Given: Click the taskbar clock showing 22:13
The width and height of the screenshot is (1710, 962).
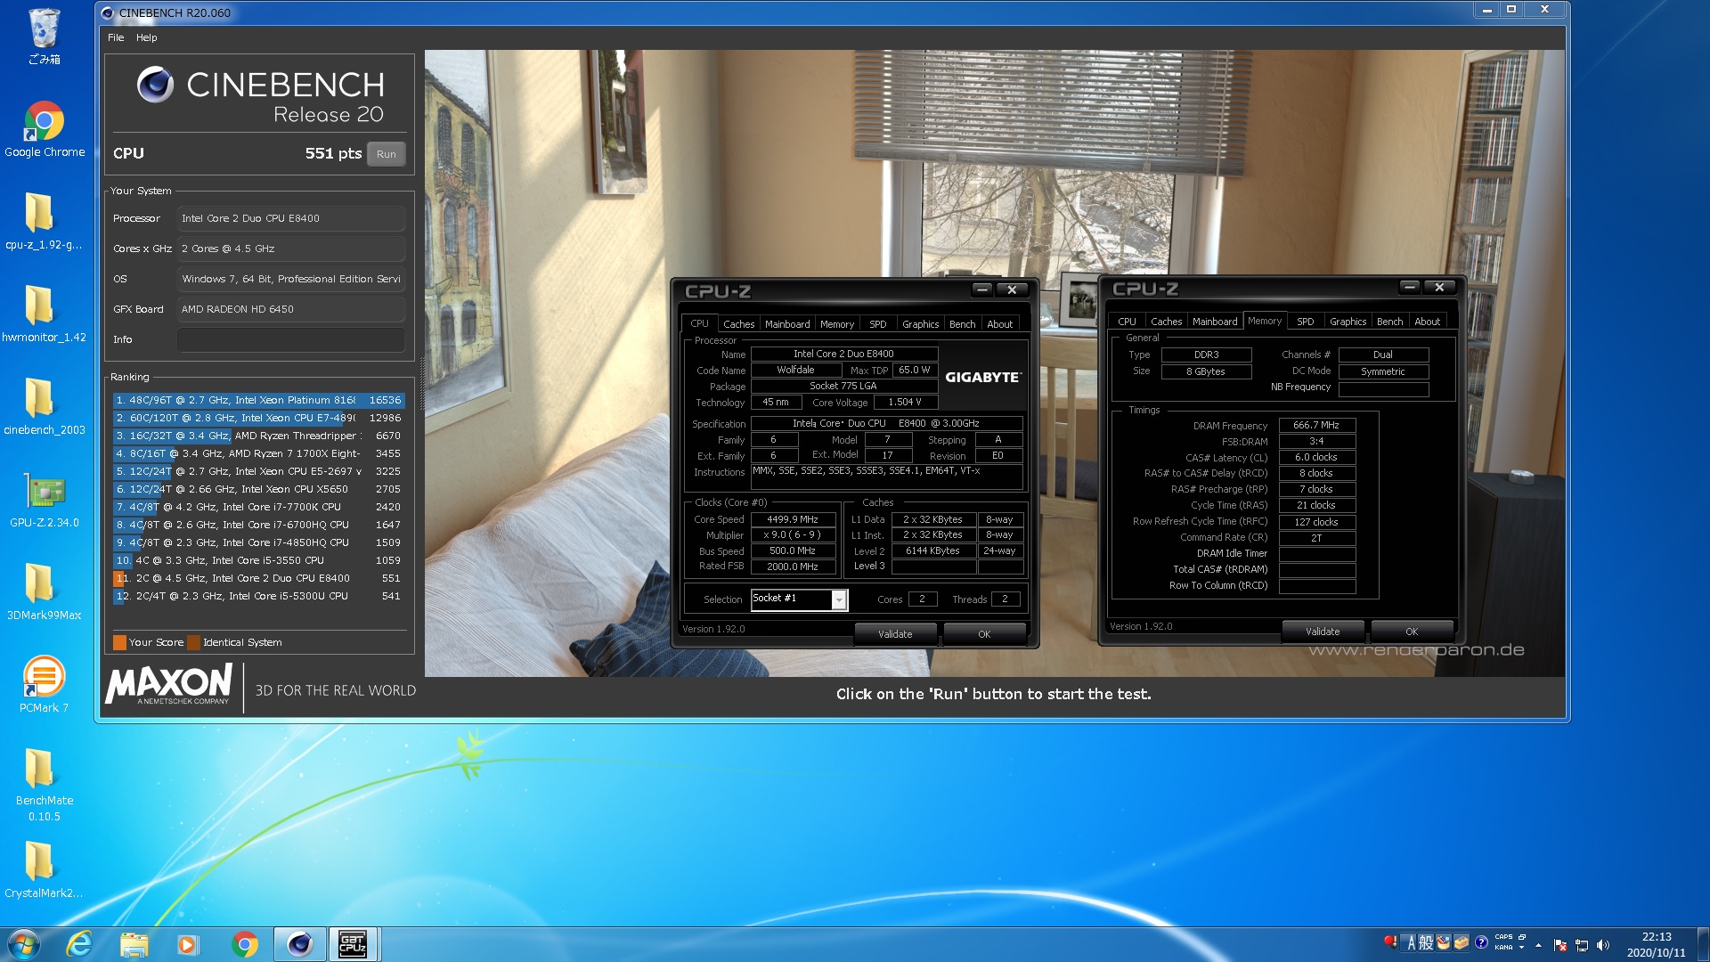Looking at the screenshot, I should tap(1657, 945).
